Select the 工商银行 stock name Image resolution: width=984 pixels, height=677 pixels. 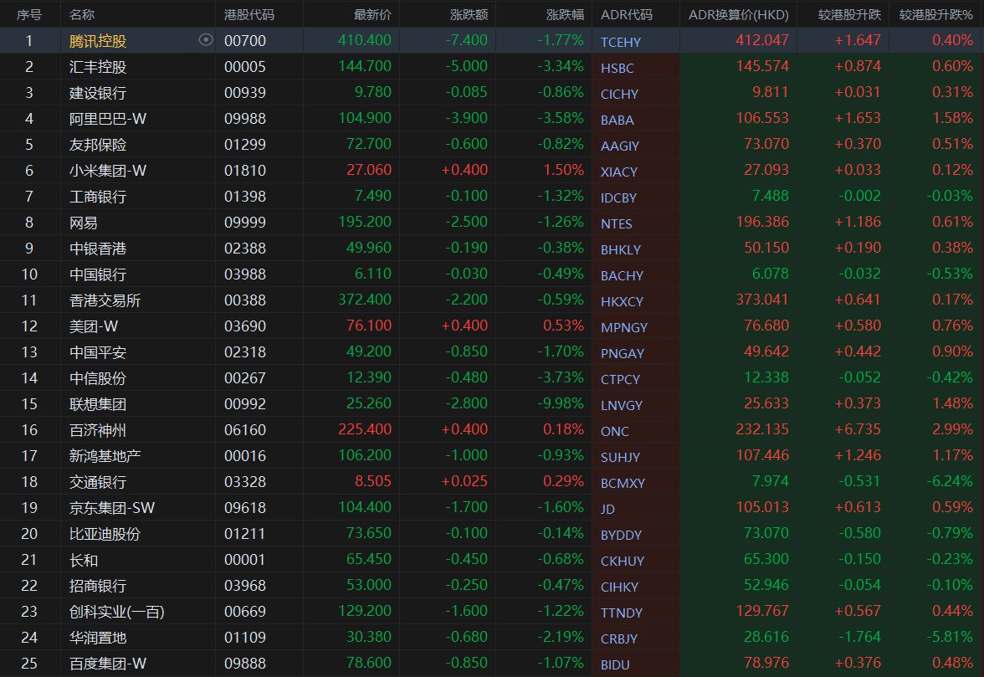point(98,197)
